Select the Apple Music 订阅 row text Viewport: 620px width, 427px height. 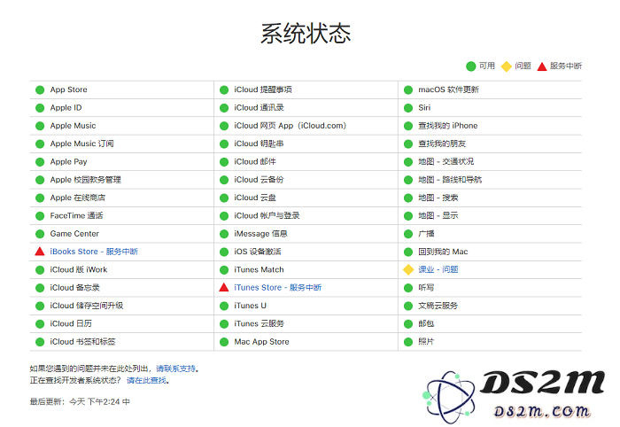[81, 144]
